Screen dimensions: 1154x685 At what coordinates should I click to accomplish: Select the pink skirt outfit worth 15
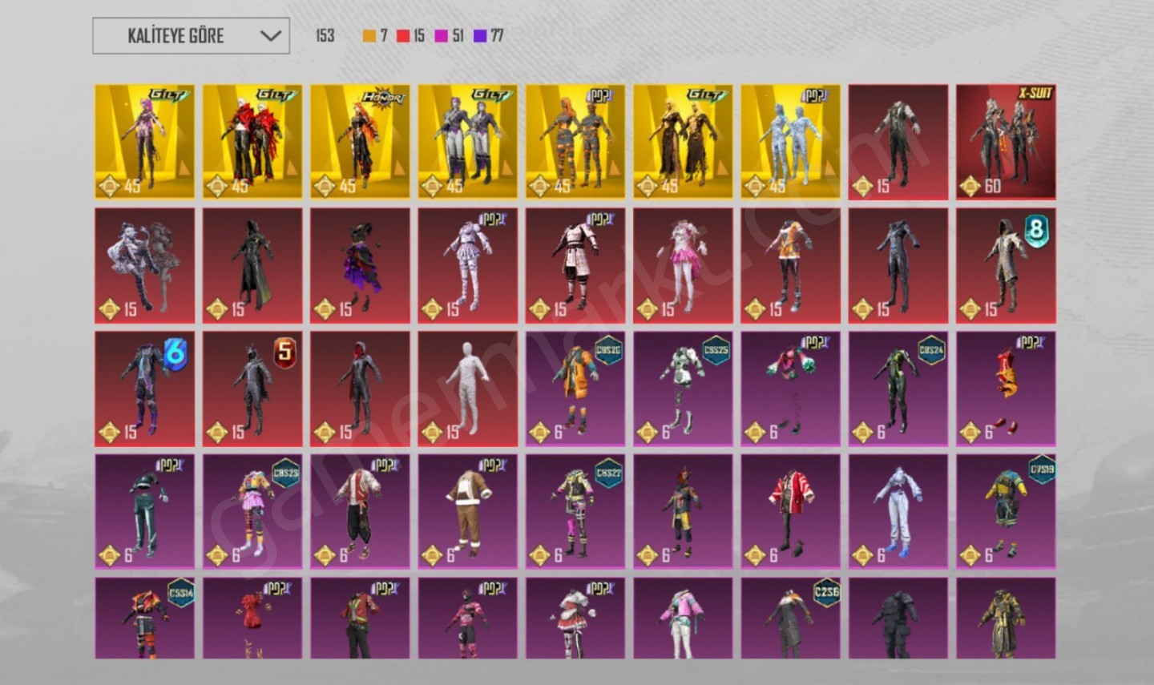point(683,265)
